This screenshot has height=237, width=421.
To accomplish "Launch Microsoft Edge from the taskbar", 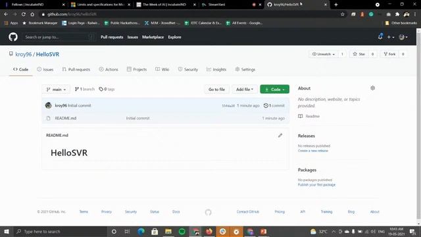I will tap(141, 231).
